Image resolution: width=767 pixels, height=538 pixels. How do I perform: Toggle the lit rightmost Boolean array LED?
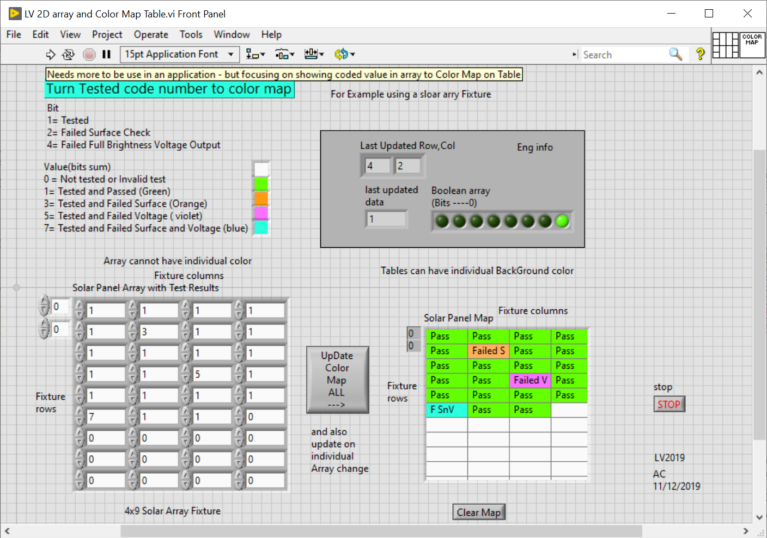tap(562, 221)
